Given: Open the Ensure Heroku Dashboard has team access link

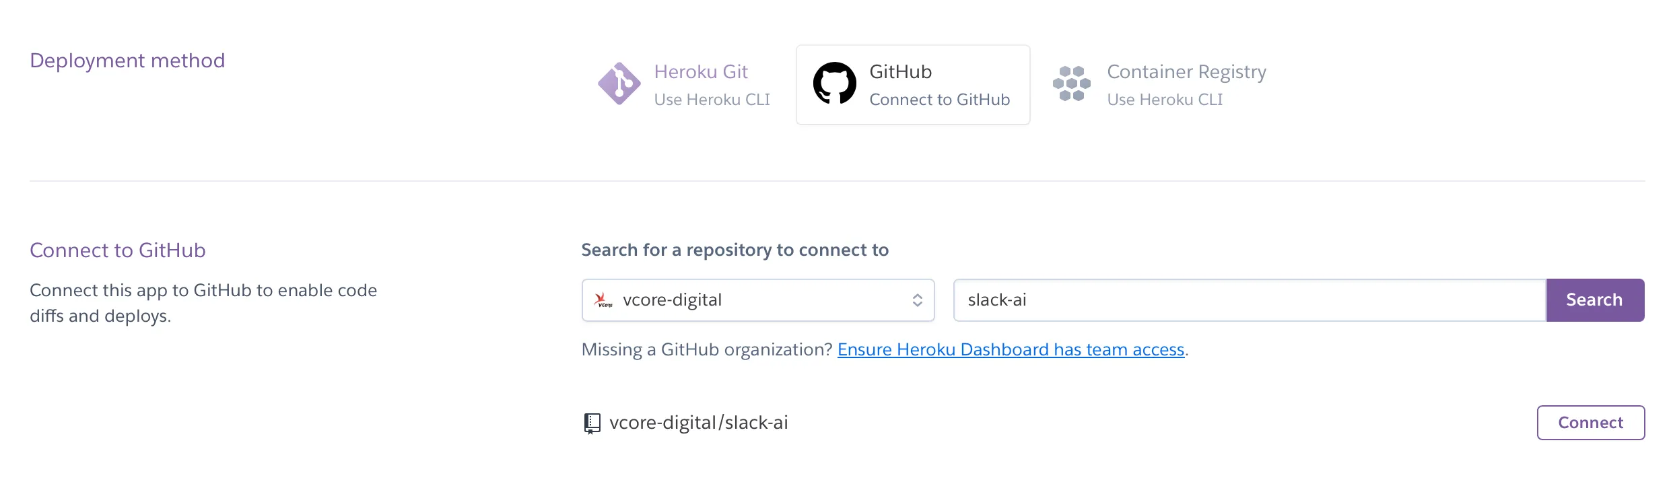Looking at the screenshot, I should coord(1011,349).
